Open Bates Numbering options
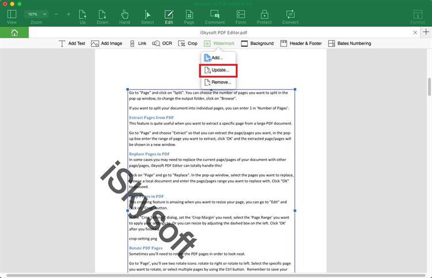Viewport: 432px width, 278px height. pos(350,44)
